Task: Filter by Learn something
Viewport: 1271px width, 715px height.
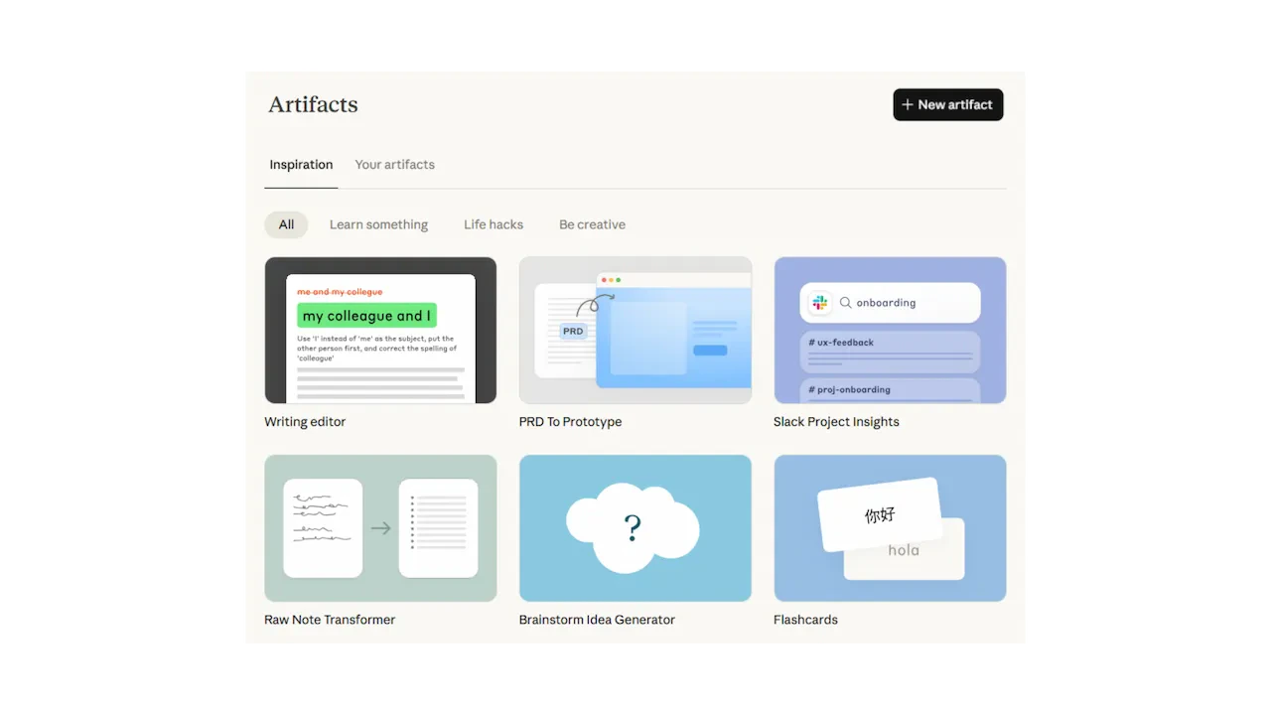Action: click(378, 224)
